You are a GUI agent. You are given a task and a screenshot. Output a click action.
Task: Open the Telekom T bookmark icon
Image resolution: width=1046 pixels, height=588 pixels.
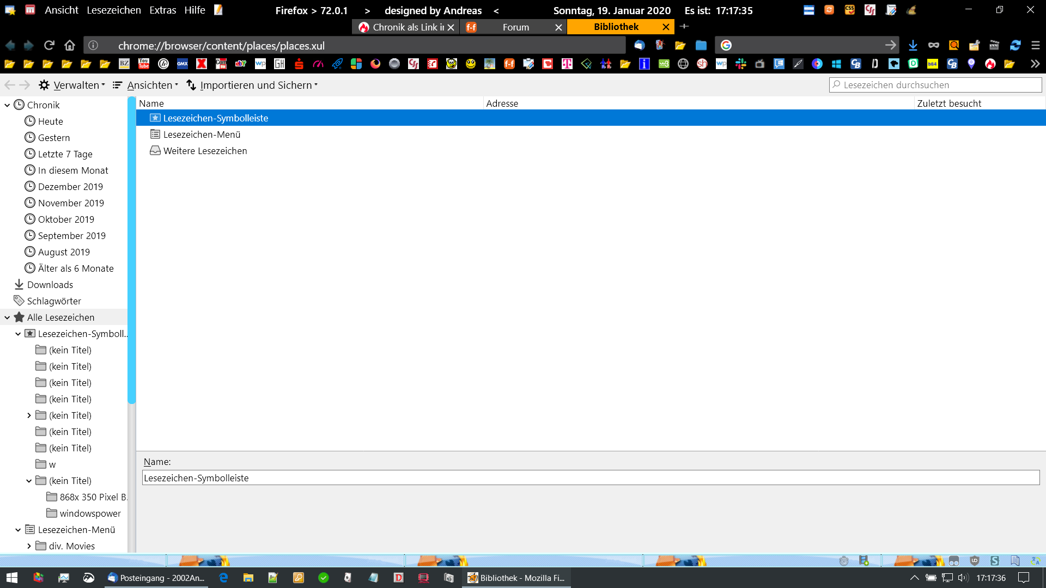tap(567, 64)
